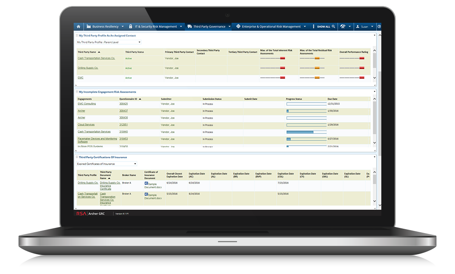The image size is (455, 274).
Task: Click the Third Party Governance truck icon
Action: [190, 26]
